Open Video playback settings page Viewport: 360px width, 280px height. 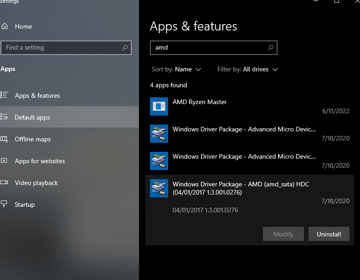pos(69,183)
